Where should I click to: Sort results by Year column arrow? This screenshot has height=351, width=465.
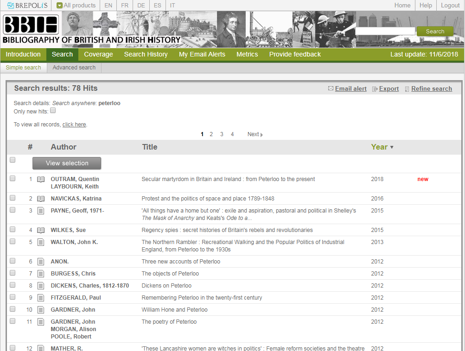(392, 147)
